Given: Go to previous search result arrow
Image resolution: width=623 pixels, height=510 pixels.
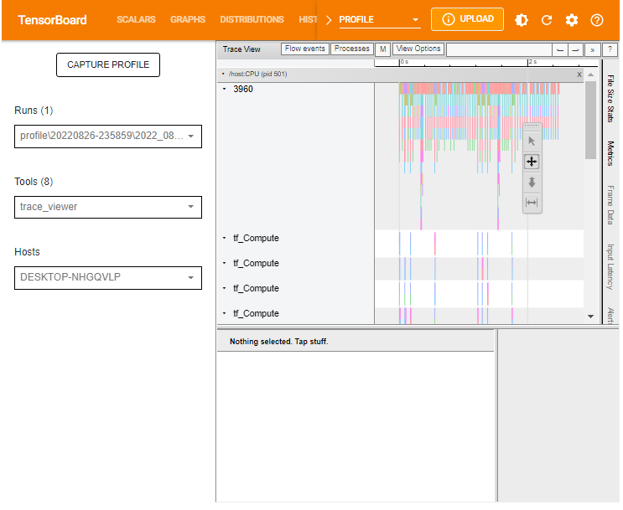Looking at the screenshot, I should [x=560, y=50].
